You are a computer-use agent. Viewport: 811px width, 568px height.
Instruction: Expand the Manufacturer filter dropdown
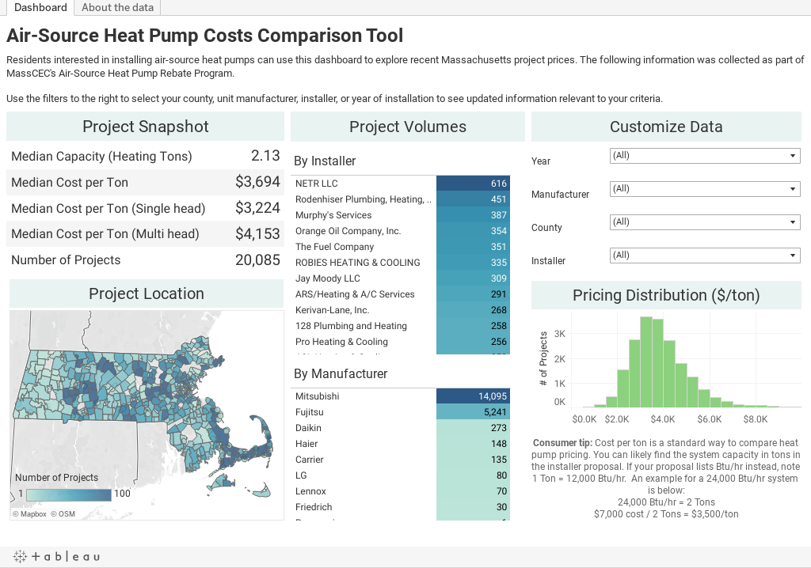(x=705, y=188)
